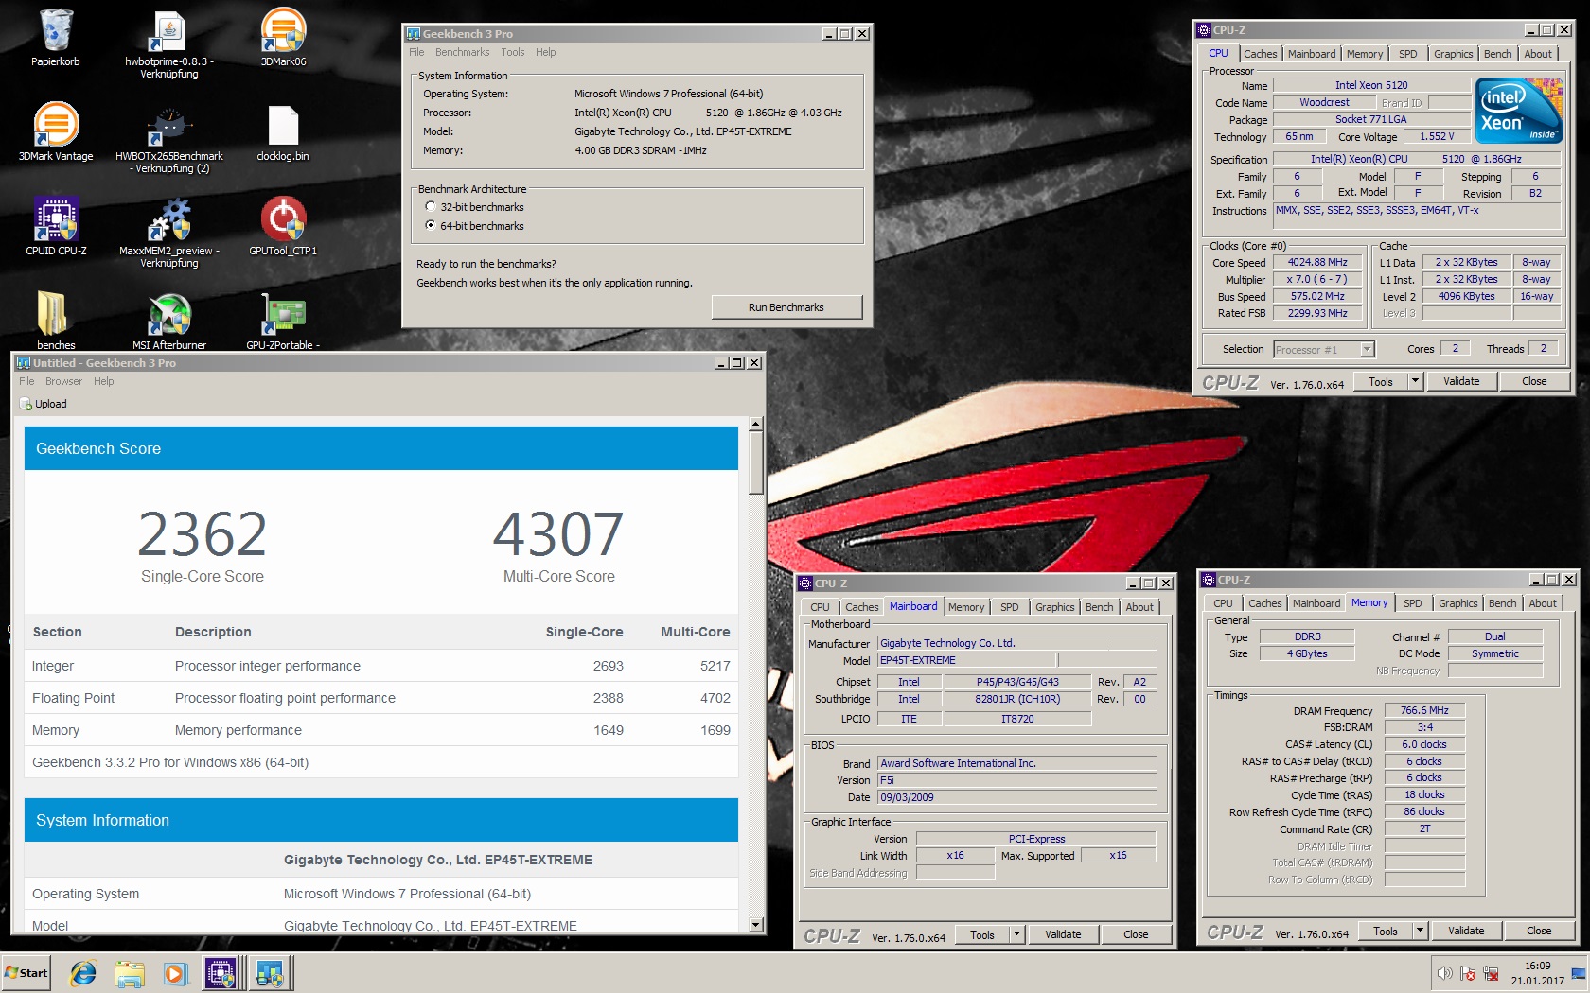Click the Geekbench results vertical scrollbar thumb
Viewport: 1590px width, 993px height.
(755, 463)
